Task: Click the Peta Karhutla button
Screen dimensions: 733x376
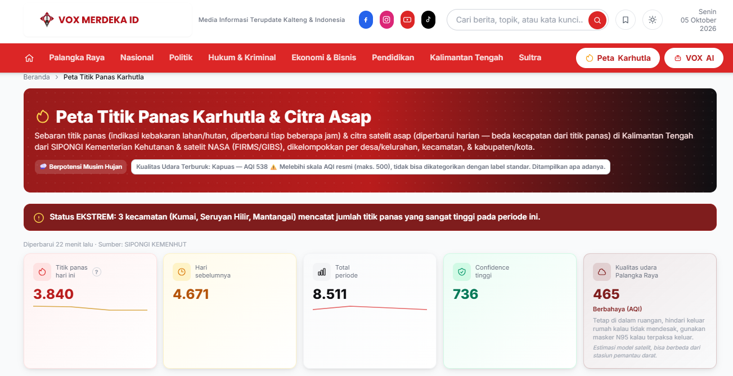Action: [618, 58]
